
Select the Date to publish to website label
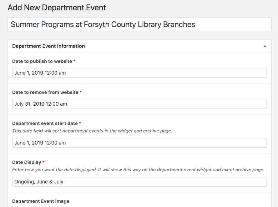pyautogui.click(x=42, y=61)
